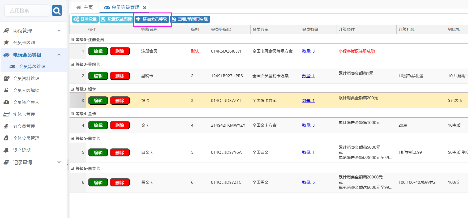Image resolution: width=468 pixels, height=218 pixels.
Task: Close the 会员等级管理 tab
Action: pyautogui.click(x=145, y=8)
